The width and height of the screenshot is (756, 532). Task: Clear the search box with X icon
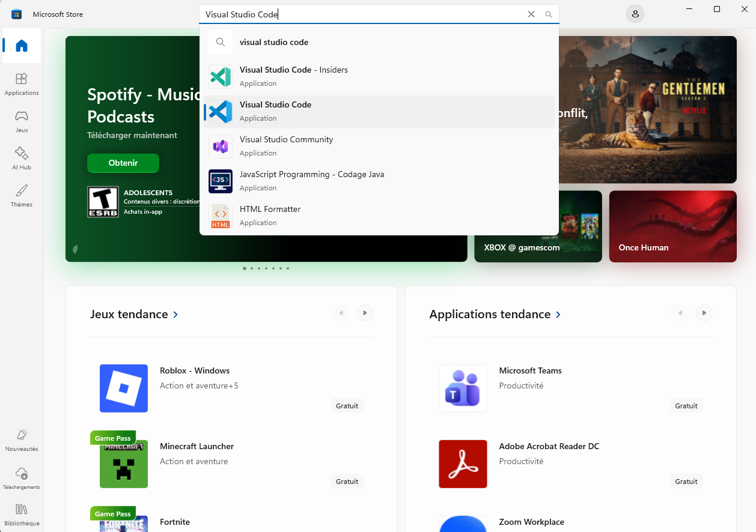[x=531, y=14]
